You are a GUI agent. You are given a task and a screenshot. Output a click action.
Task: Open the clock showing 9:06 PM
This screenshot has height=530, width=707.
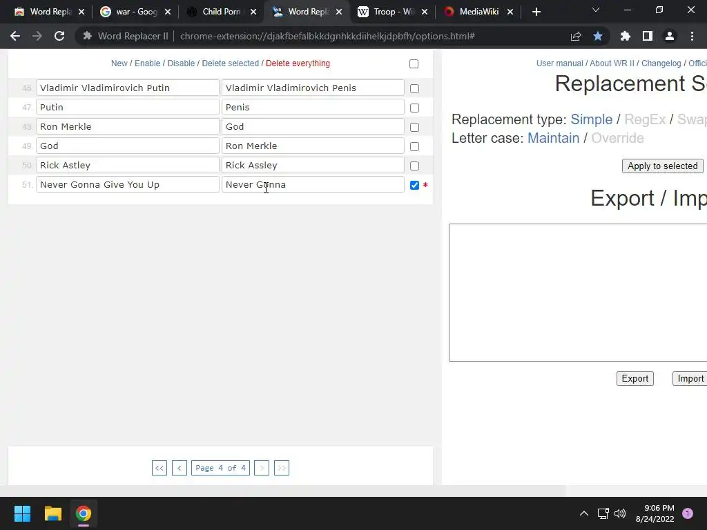click(x=655, y=513)
